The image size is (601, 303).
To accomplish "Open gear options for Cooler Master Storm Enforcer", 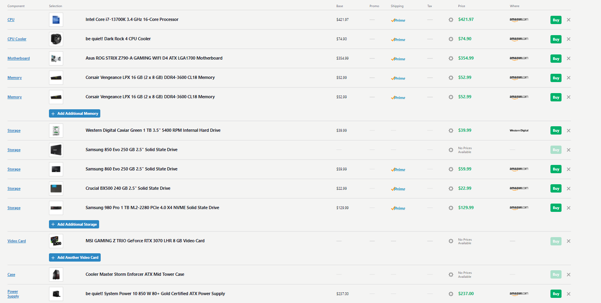I will (x=451, y=275).
